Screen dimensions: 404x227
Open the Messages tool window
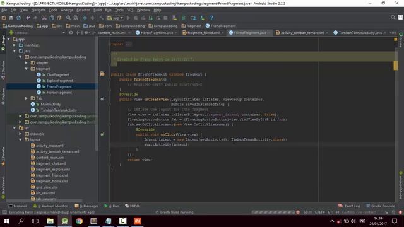click(86, 206)
